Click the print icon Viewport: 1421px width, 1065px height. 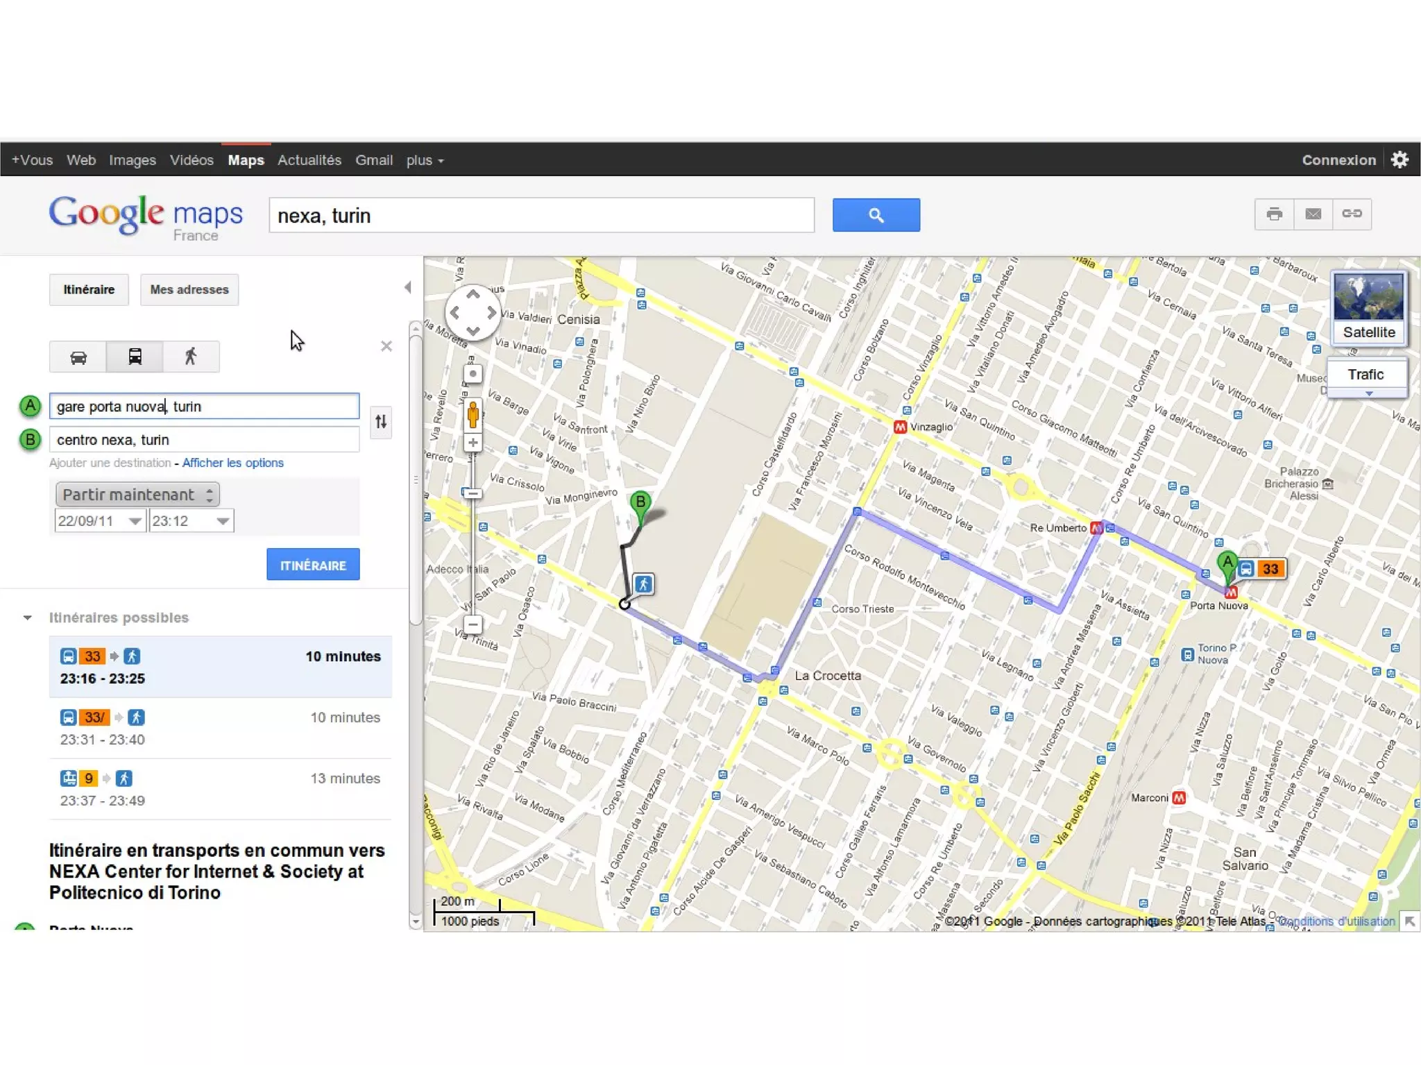(x=1274, y=214)
